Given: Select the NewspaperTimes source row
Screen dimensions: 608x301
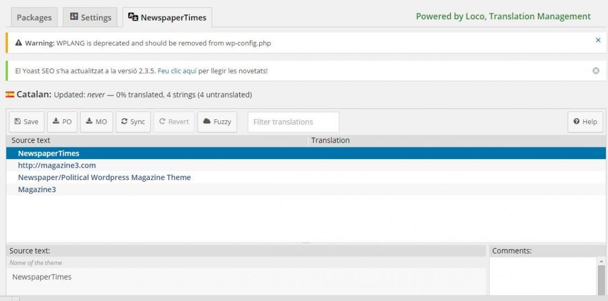Looking at the screenshot, I should coord(306,154).
